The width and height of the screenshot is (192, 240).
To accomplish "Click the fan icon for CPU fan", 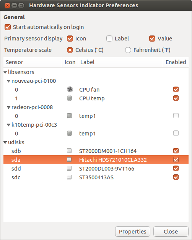I will [x=70, y=89].
